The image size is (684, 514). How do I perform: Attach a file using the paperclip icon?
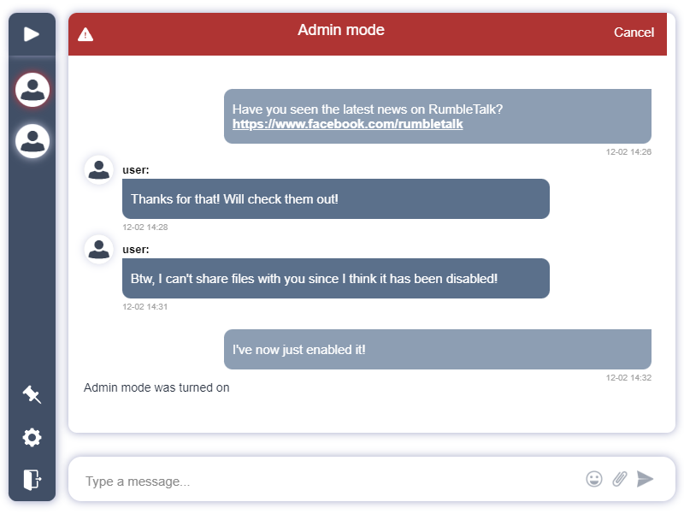[x=618, y=479]
